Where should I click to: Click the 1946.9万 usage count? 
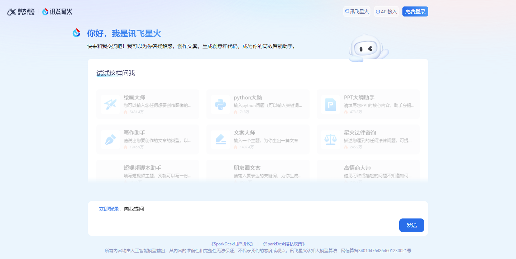[x=137, y=147]
